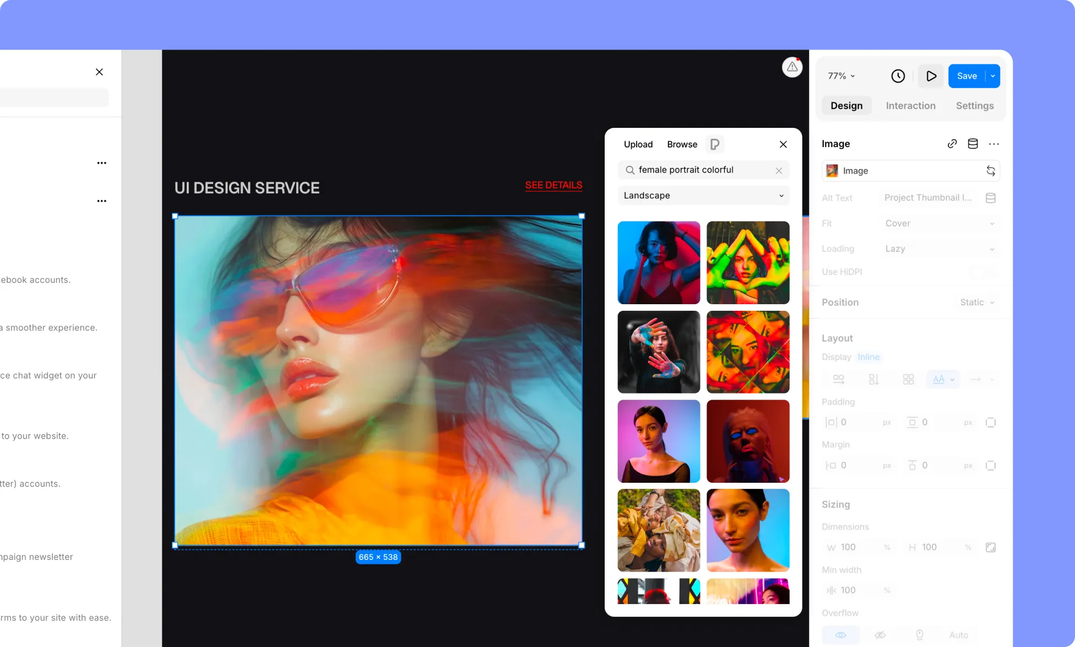Set overflow to the scroll icon
The width and height of the screenshot is (1075, 647).
919,635
